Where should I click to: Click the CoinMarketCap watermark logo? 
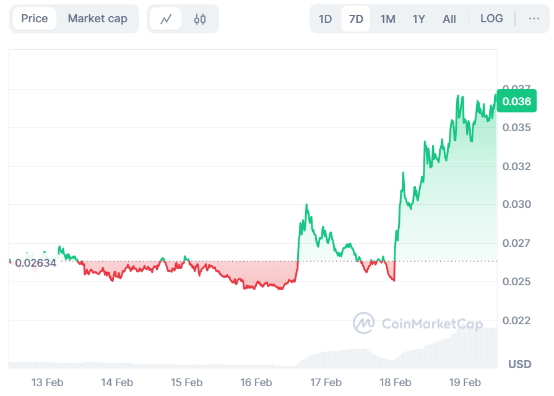(417, 323)
